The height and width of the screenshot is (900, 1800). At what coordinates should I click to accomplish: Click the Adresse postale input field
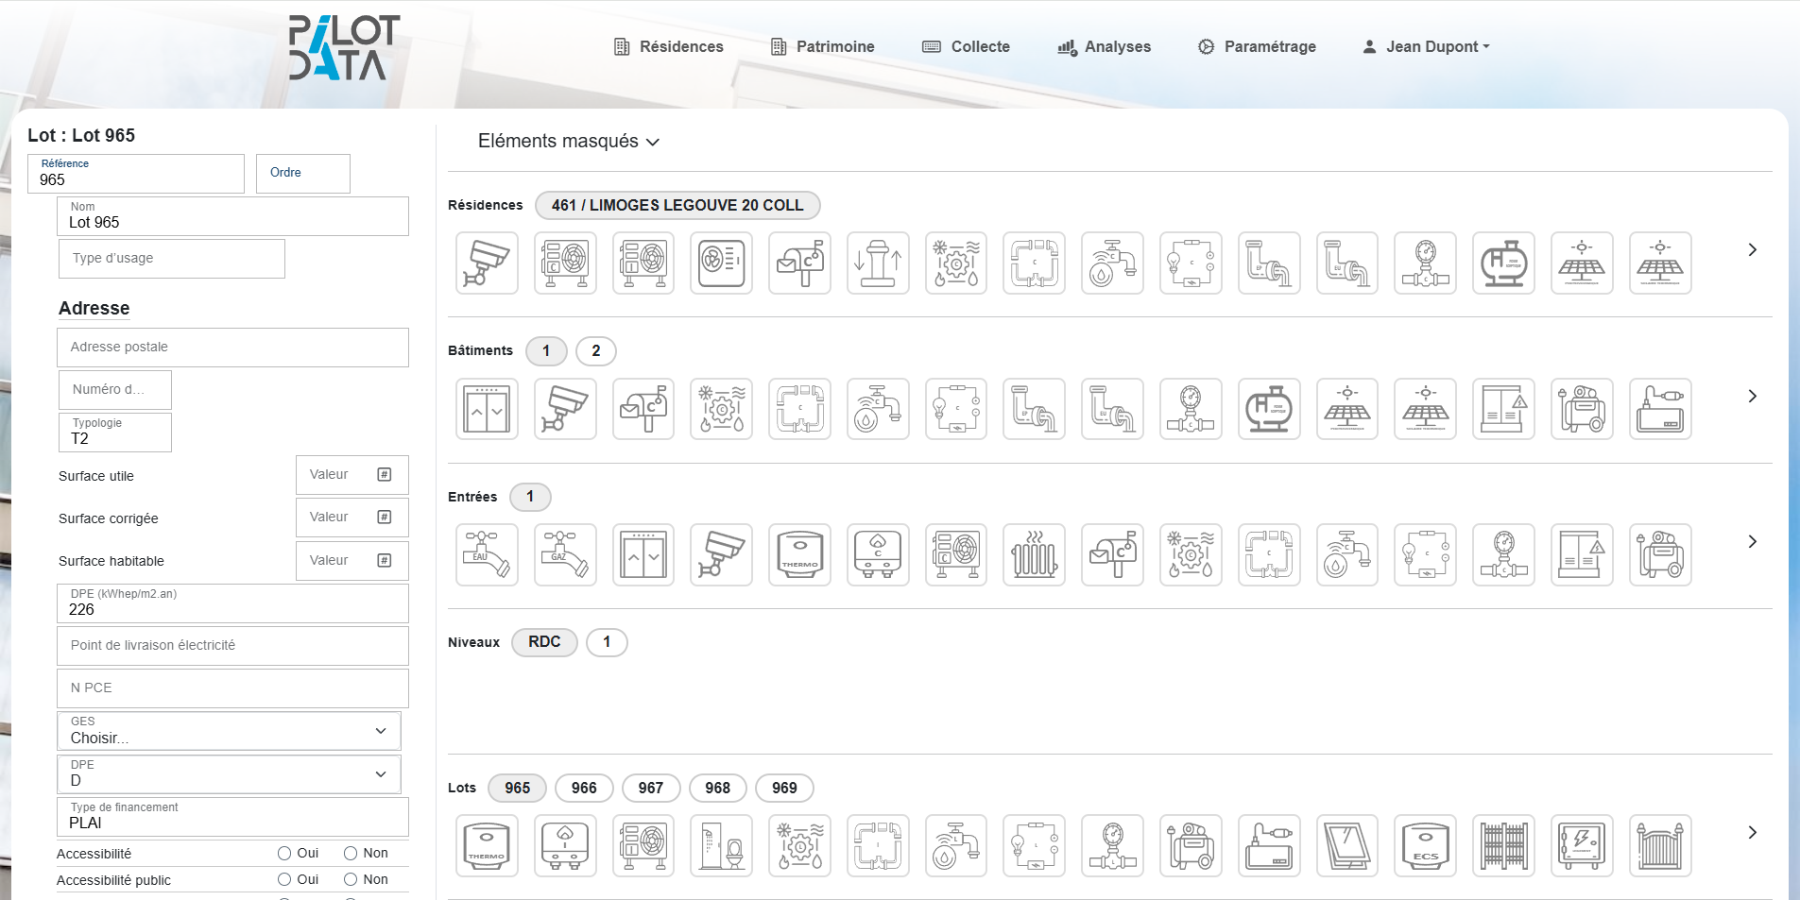pyautogui.click(x=232, y=348)
